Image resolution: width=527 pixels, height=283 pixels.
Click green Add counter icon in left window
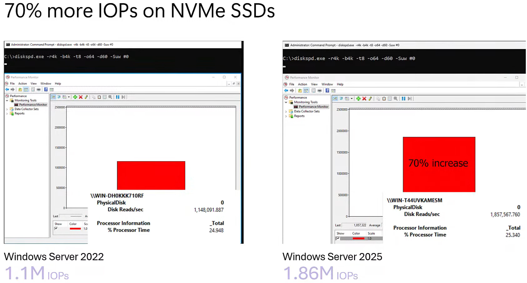pos(75,97)
